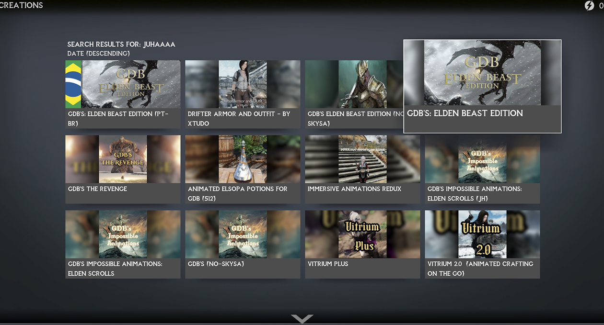Expand more results with the bottom chevron
This screenshot has height=325, width=604.
[x=302, y=319]
